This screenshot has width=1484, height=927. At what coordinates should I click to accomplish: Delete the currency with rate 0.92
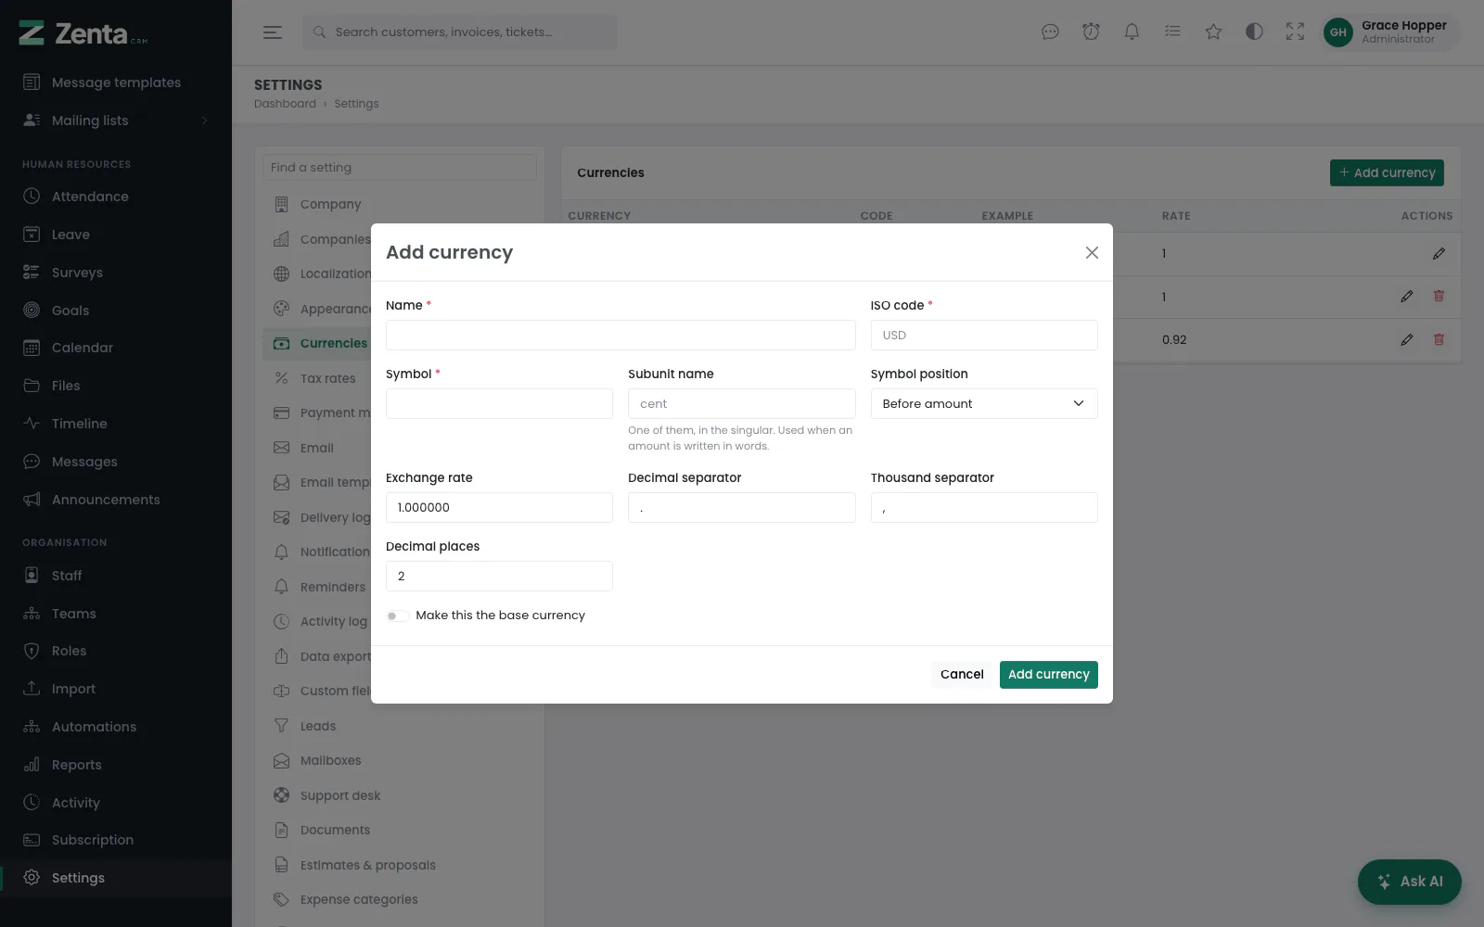click(x=1439, y=340)
